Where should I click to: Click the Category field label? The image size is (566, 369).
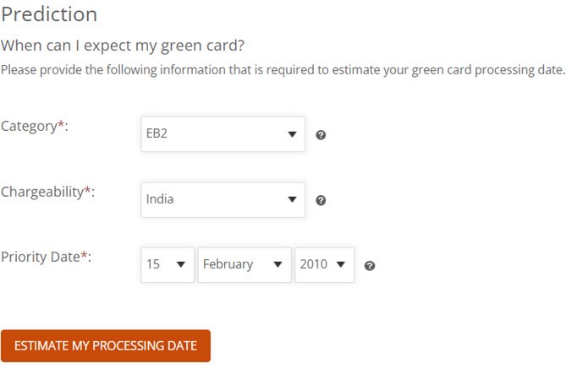35,126
